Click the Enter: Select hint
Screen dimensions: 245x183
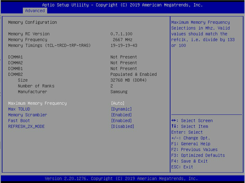(187, 132)
